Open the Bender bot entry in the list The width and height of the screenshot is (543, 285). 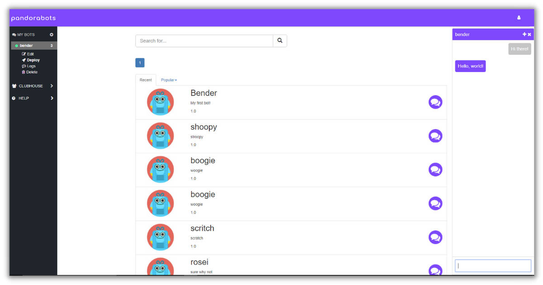coord(204,93)
